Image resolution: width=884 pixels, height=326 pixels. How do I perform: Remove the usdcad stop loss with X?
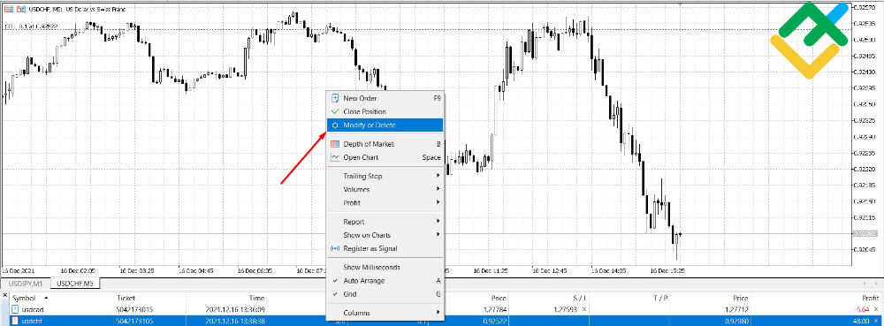point(583,309)
